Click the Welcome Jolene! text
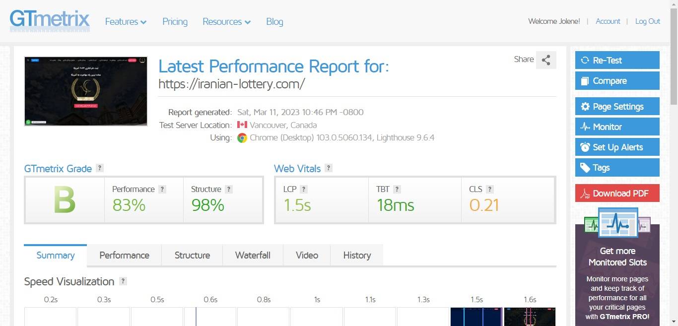678x326 pixels. point(554,21)
